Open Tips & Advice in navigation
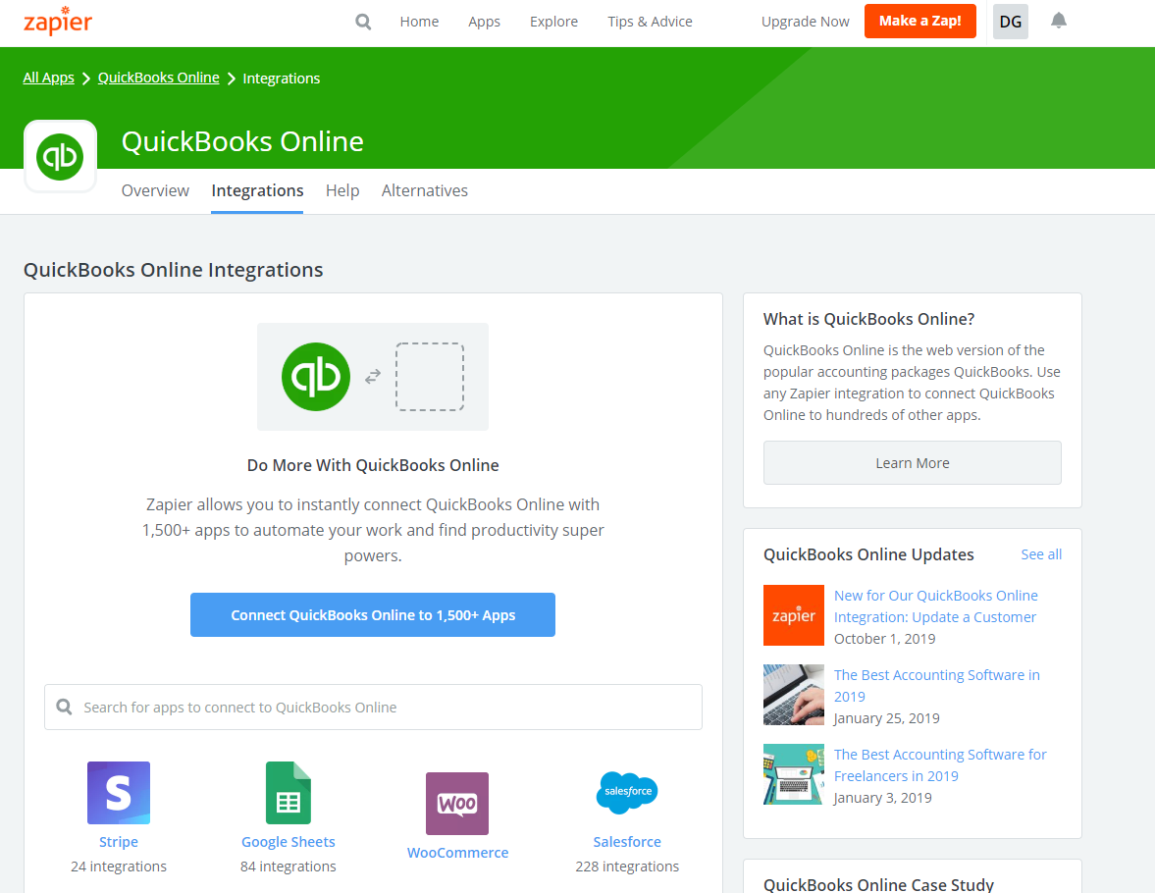The image size is (1155, 893). click(650, 22)
